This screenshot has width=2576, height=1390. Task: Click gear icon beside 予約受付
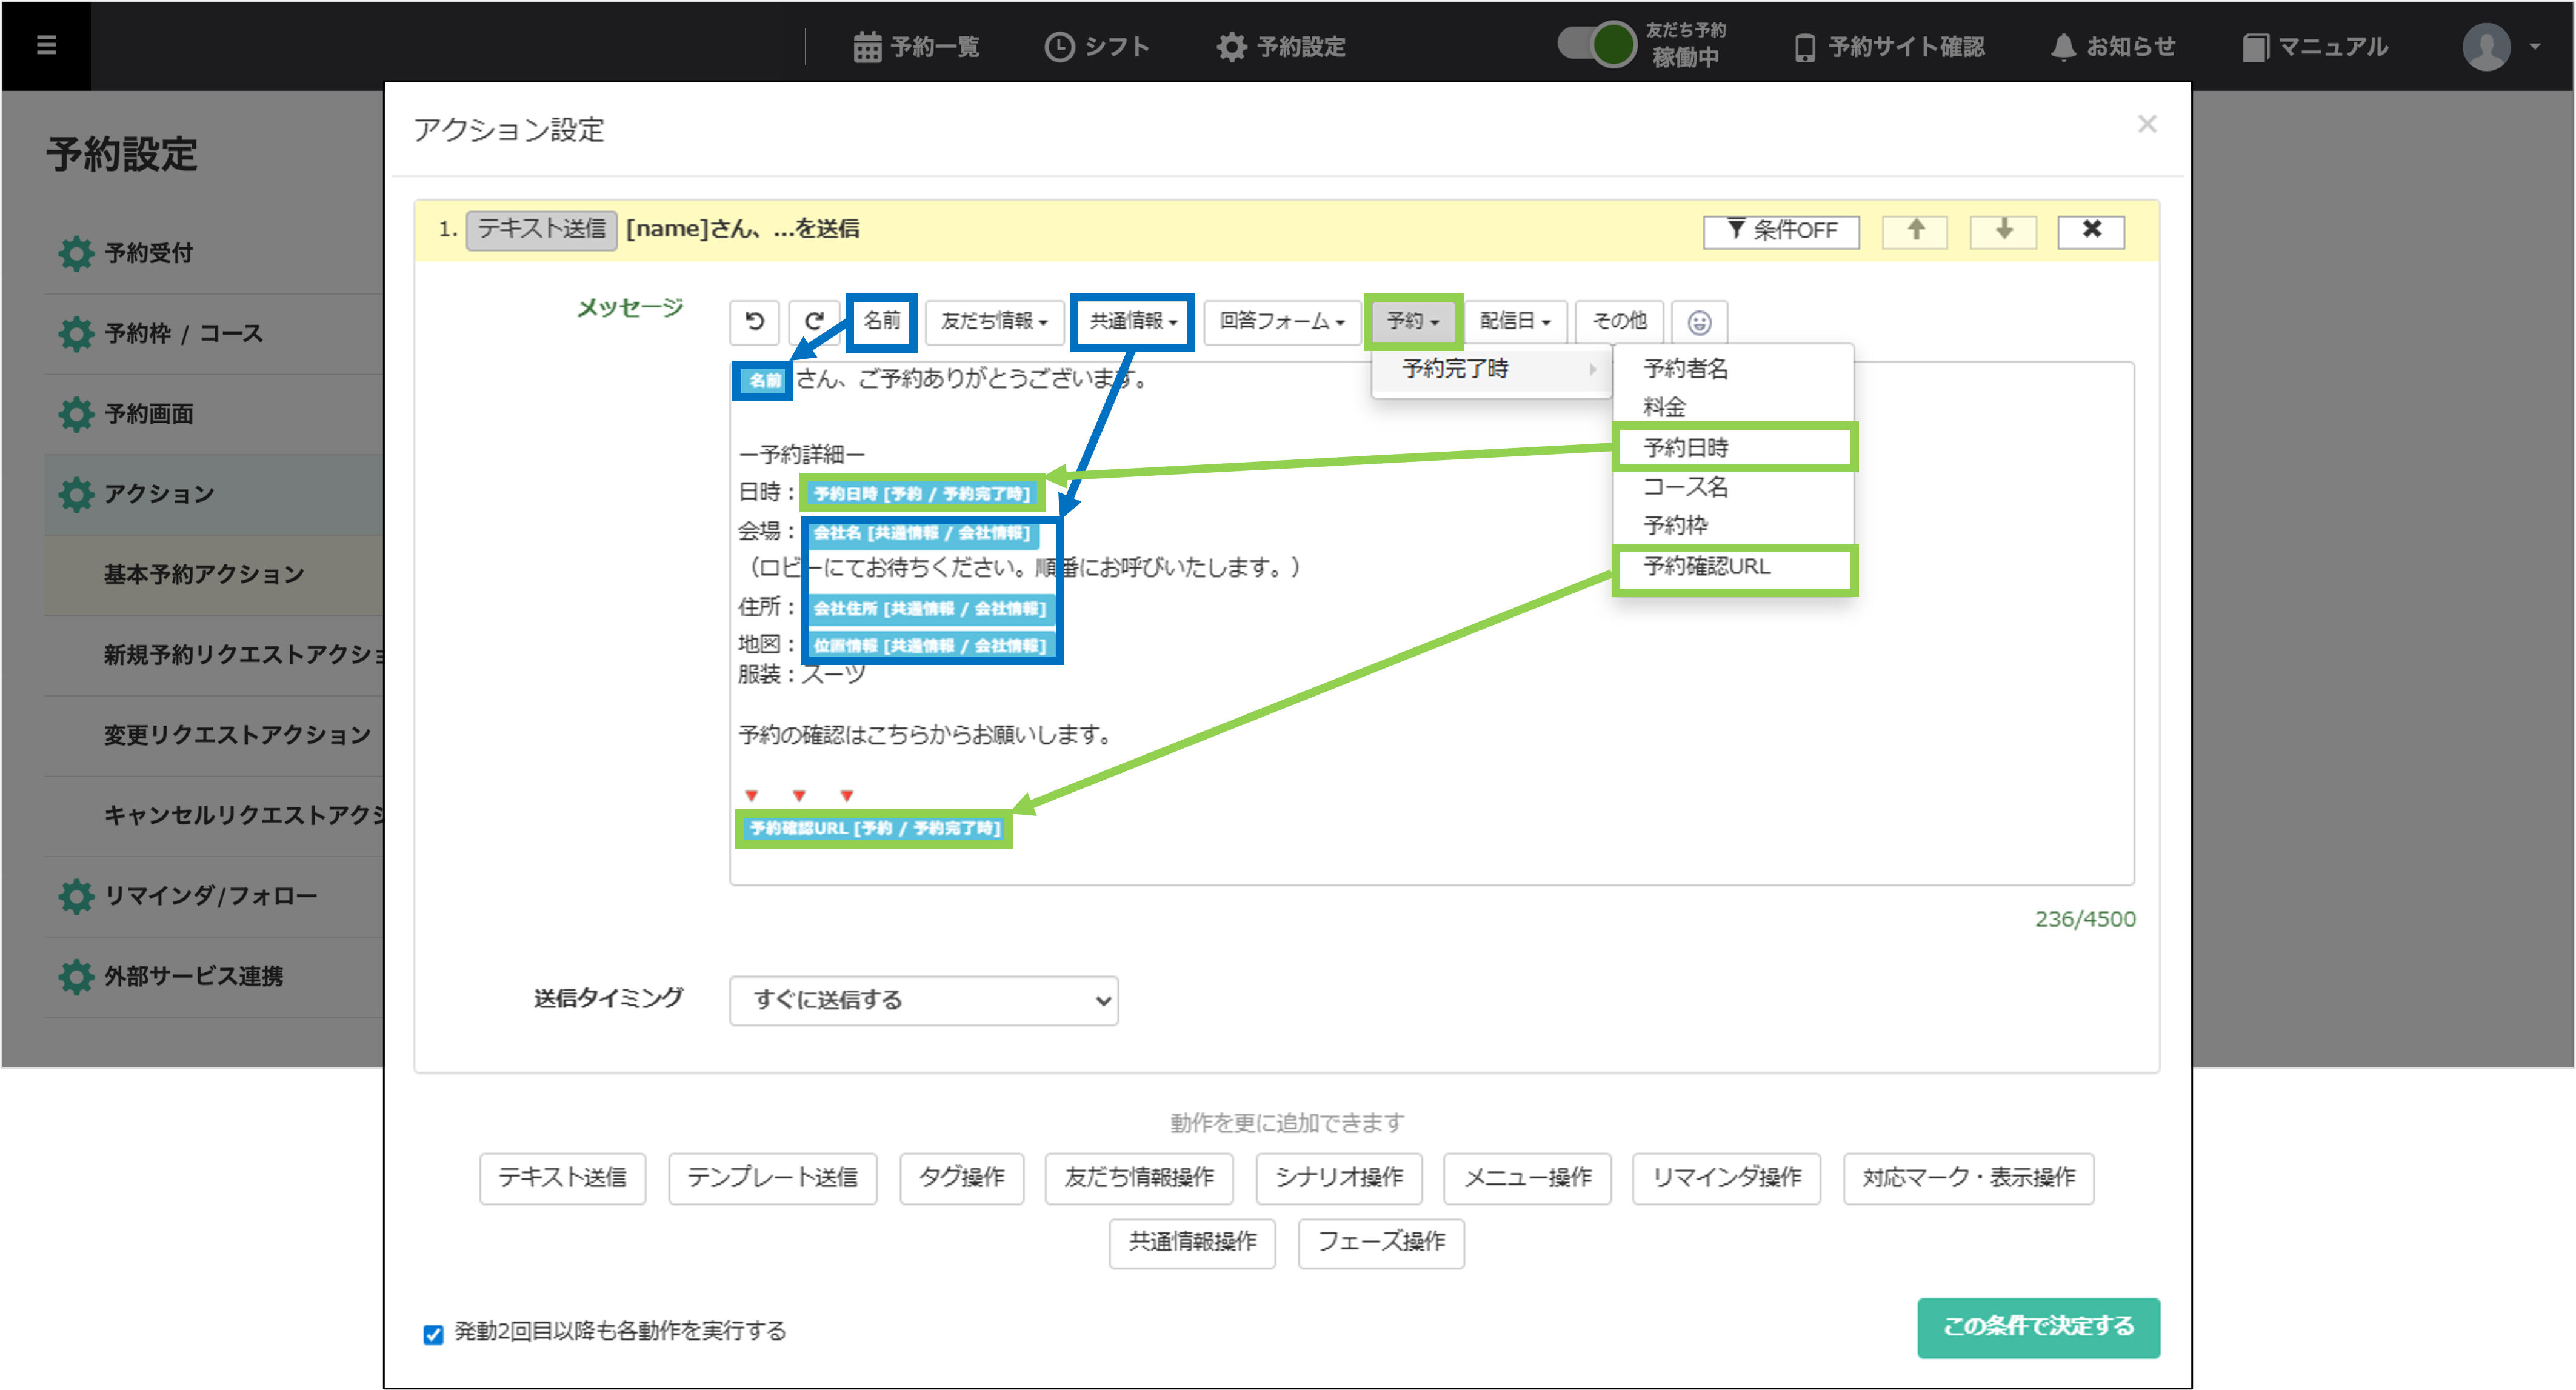coord(76,253)
